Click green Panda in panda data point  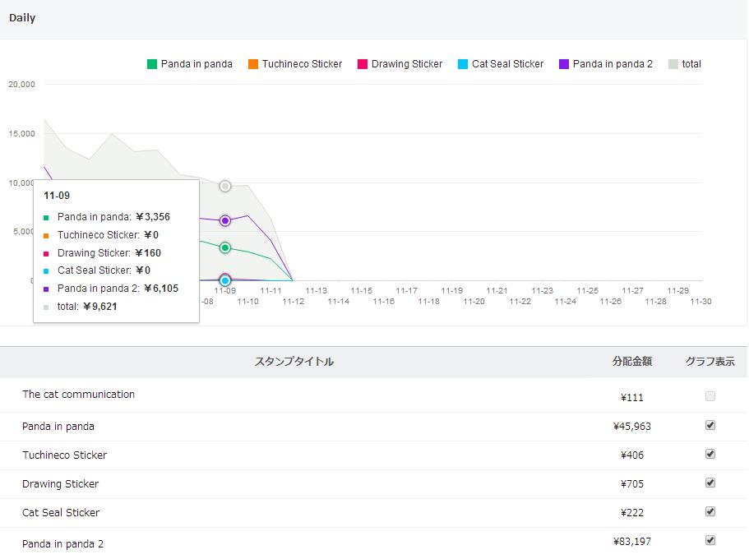[x=225, y=247]
